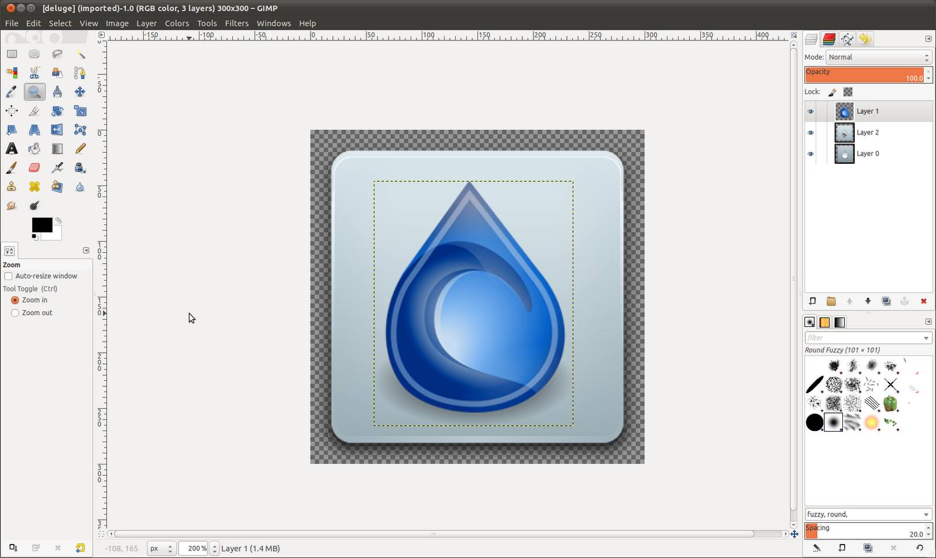Image resolution: width=936 pixels, height=558 pixels.
Task: Choose the Flip tool
Action: [x=57, y=130]
